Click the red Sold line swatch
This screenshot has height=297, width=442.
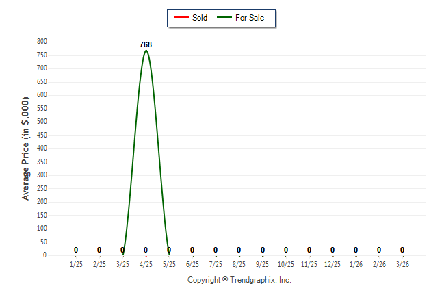181,18
